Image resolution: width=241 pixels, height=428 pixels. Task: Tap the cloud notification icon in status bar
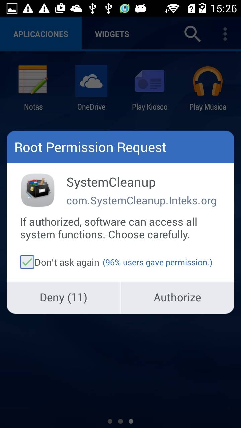pyautogui.click(x=76, y=8)
